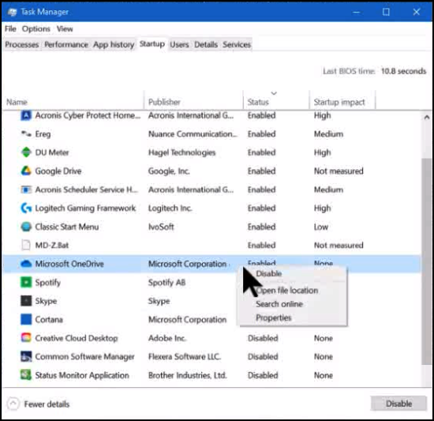The height and width of the screenshot is (421, 434).
Task: Click the Spotify icon
Action: (26, 282)
